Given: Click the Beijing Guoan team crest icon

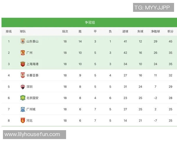Looking at the screenshot, I should click(23, 98).
